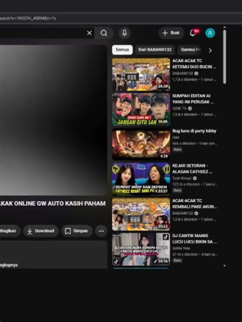Click the scrollbar up arrow

(x=225, y=27)
